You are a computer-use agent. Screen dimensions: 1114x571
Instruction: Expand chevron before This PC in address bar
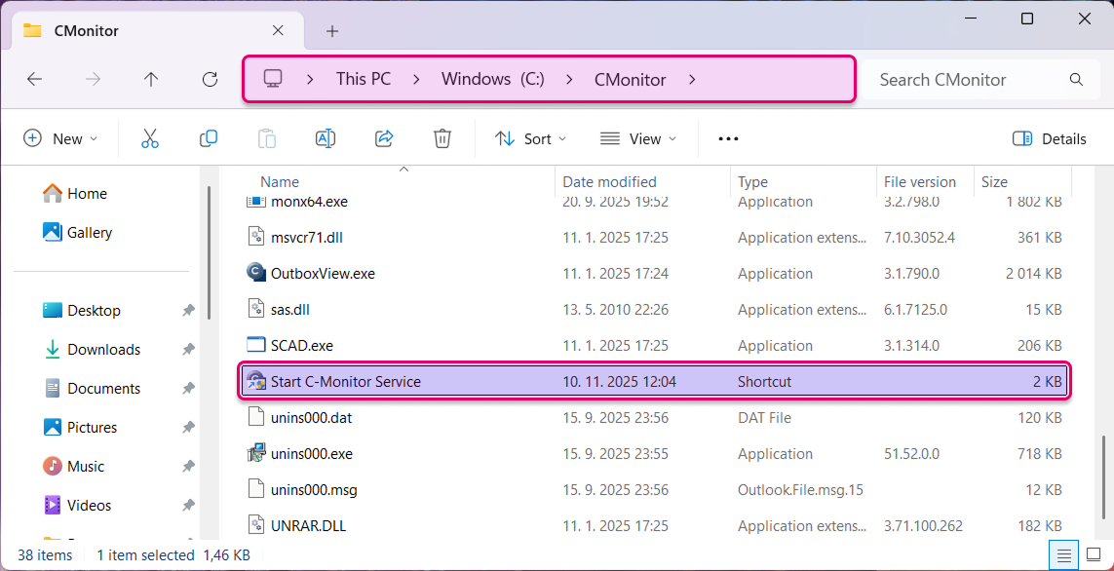coord(310,80)
